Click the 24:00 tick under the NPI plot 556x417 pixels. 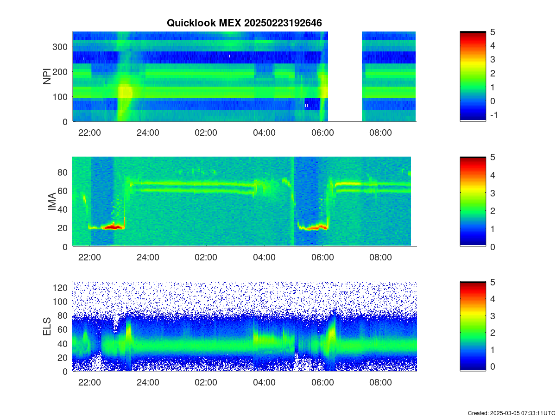pos(148,133)
